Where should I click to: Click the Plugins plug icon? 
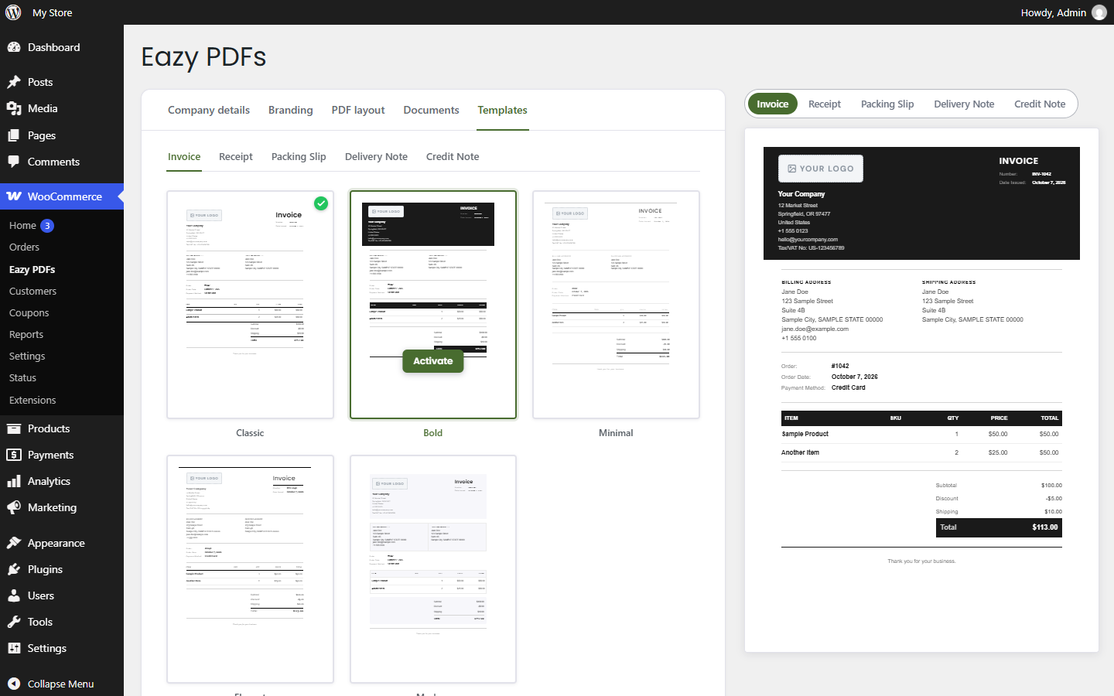14,569
